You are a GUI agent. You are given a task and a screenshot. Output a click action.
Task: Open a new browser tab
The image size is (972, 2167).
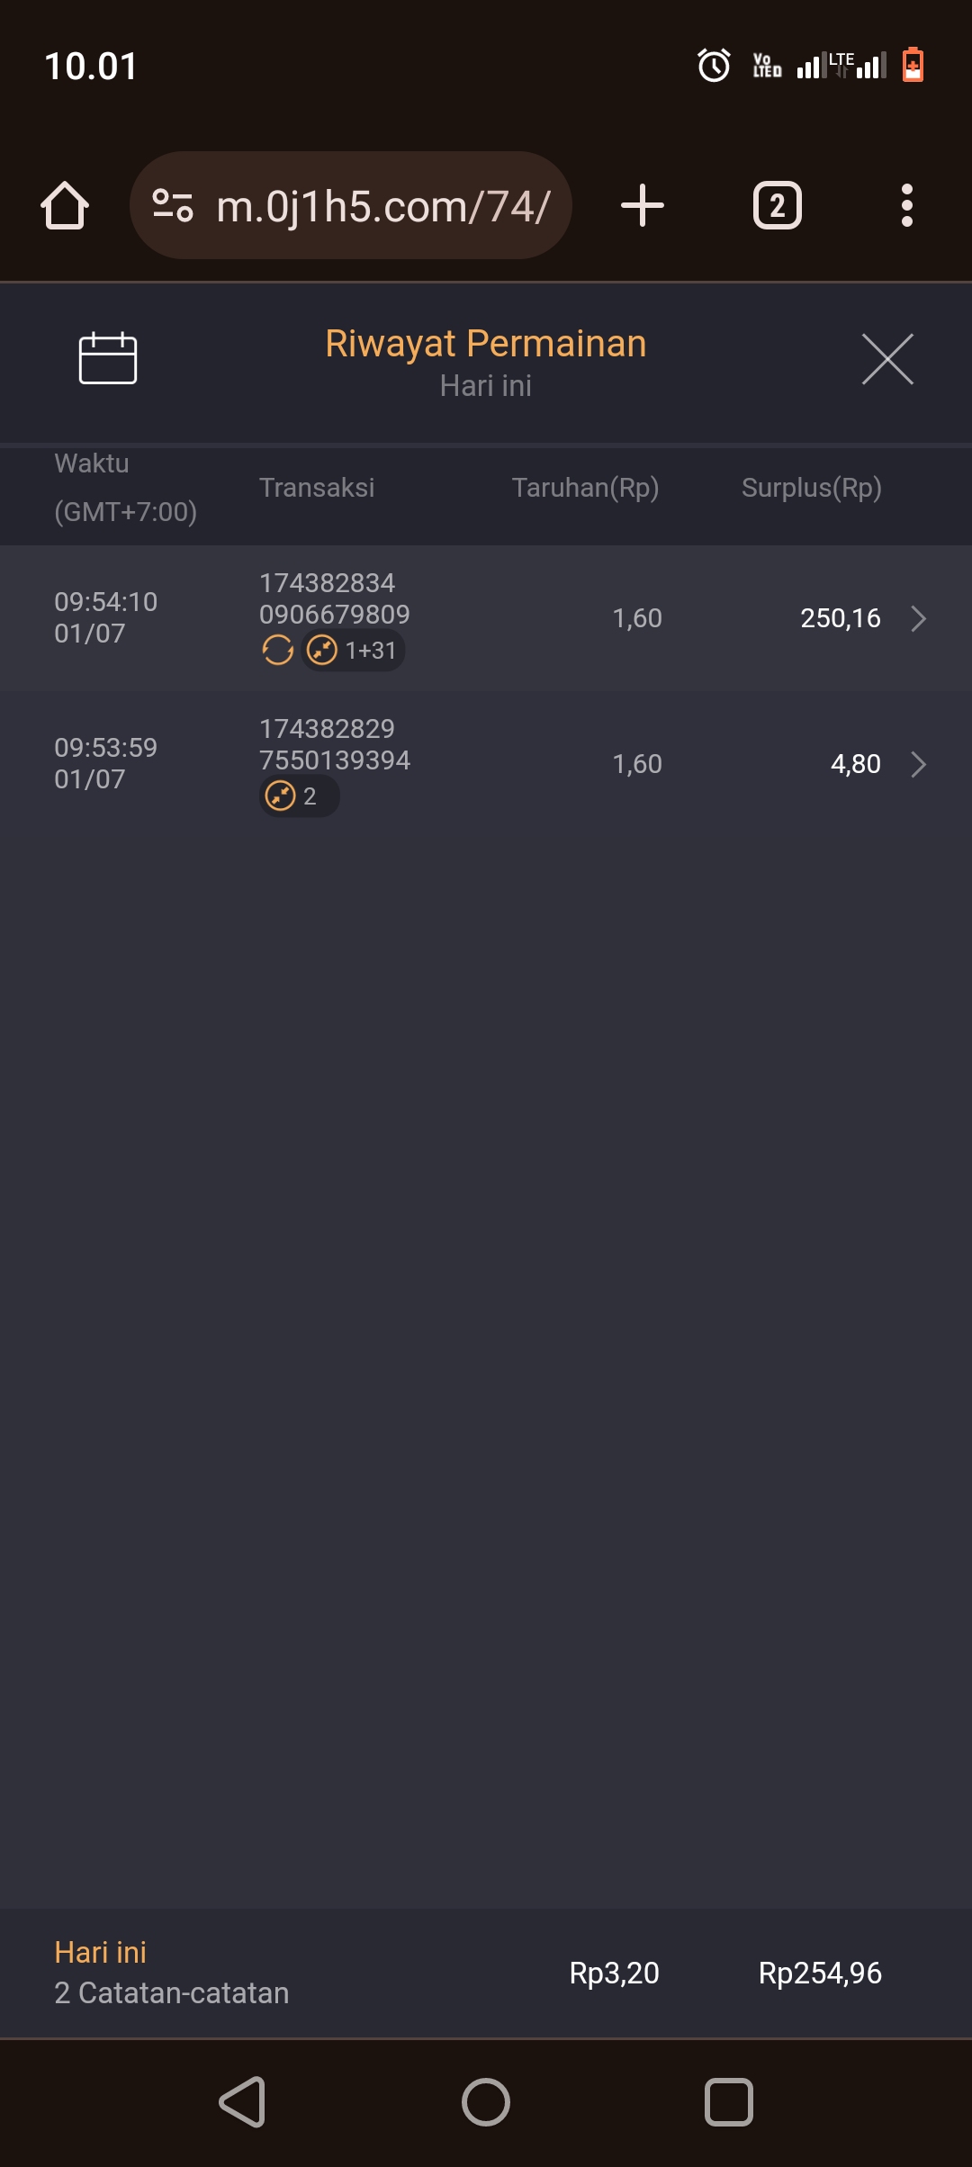coord(643,206)
